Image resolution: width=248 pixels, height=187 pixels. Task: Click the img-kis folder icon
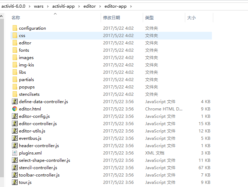click(x=15, y=65)
